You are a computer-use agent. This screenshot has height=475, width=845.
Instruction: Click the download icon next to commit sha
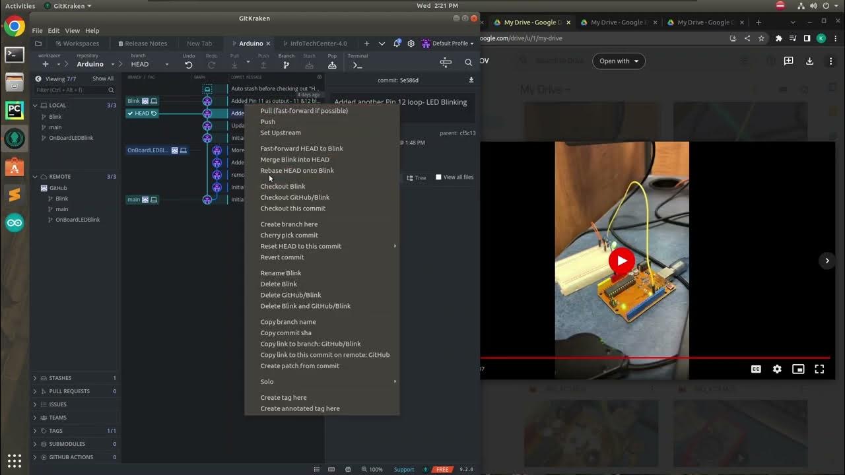click(471, 80)
